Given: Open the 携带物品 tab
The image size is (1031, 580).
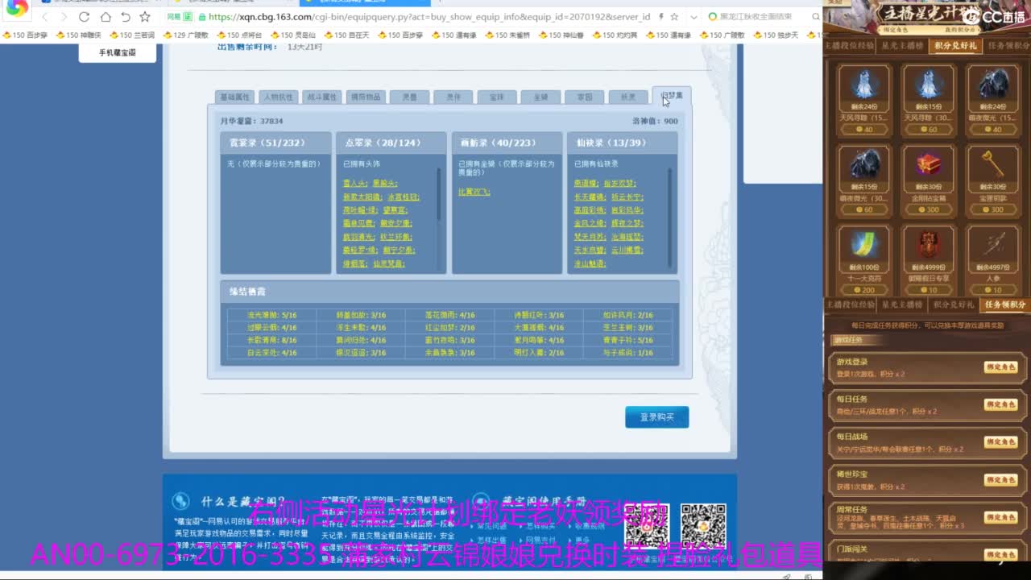Looking at the screenshot, I should [366, 97].
